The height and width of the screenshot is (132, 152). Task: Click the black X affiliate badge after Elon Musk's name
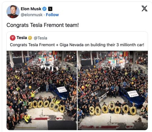50,9
